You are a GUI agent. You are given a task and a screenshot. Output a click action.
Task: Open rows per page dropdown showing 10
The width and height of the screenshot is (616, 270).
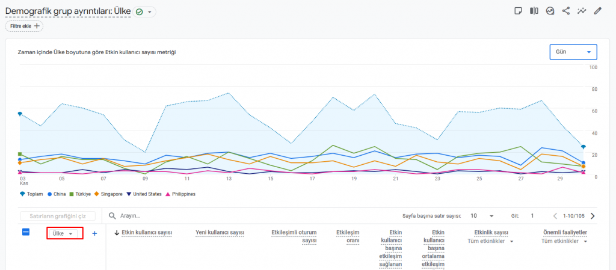pos(482,216)
